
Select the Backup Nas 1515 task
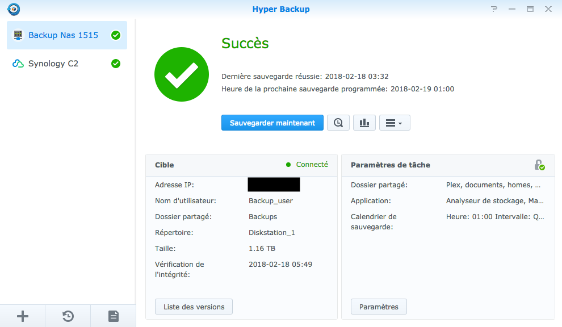(67, 35)
